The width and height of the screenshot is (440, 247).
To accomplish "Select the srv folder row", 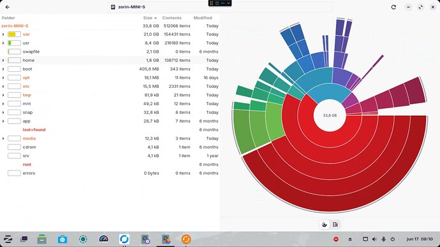I will point(110,156).
